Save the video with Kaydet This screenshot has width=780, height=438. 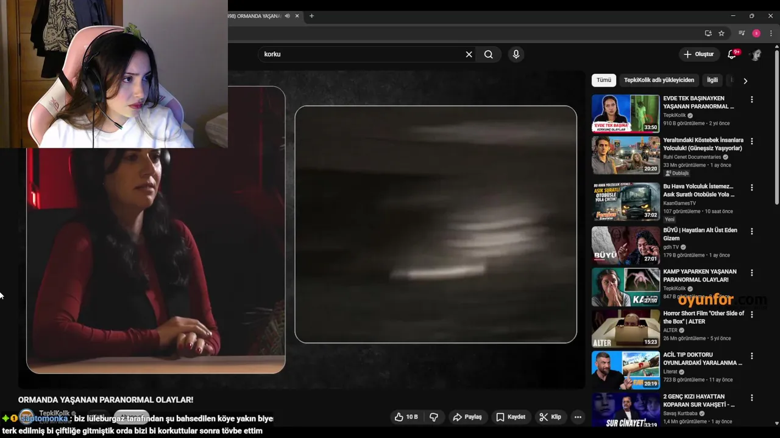[x=511, y=417]
